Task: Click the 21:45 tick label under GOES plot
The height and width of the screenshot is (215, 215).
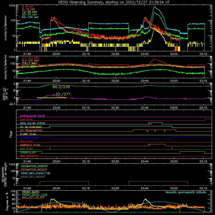Action: (27, 108)
